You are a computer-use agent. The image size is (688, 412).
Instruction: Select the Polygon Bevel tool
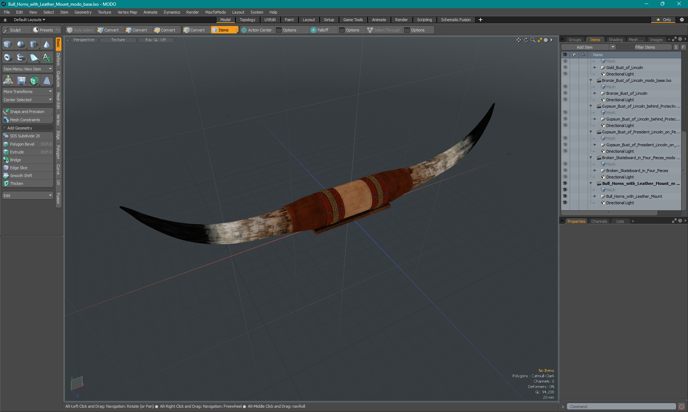[28, 144]
